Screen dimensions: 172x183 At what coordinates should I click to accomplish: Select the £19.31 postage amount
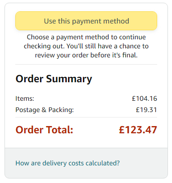(146, 110)
